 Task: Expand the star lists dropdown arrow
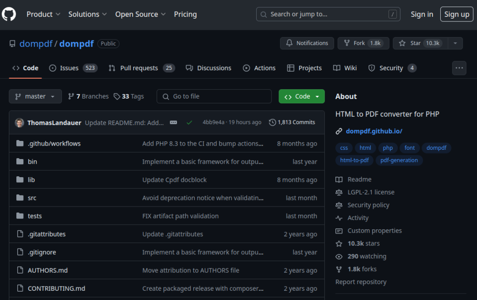click(455, 43)
